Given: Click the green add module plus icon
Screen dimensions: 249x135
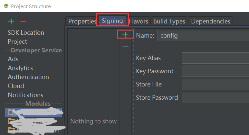Looking at the screenshot, I should (11, 22).
